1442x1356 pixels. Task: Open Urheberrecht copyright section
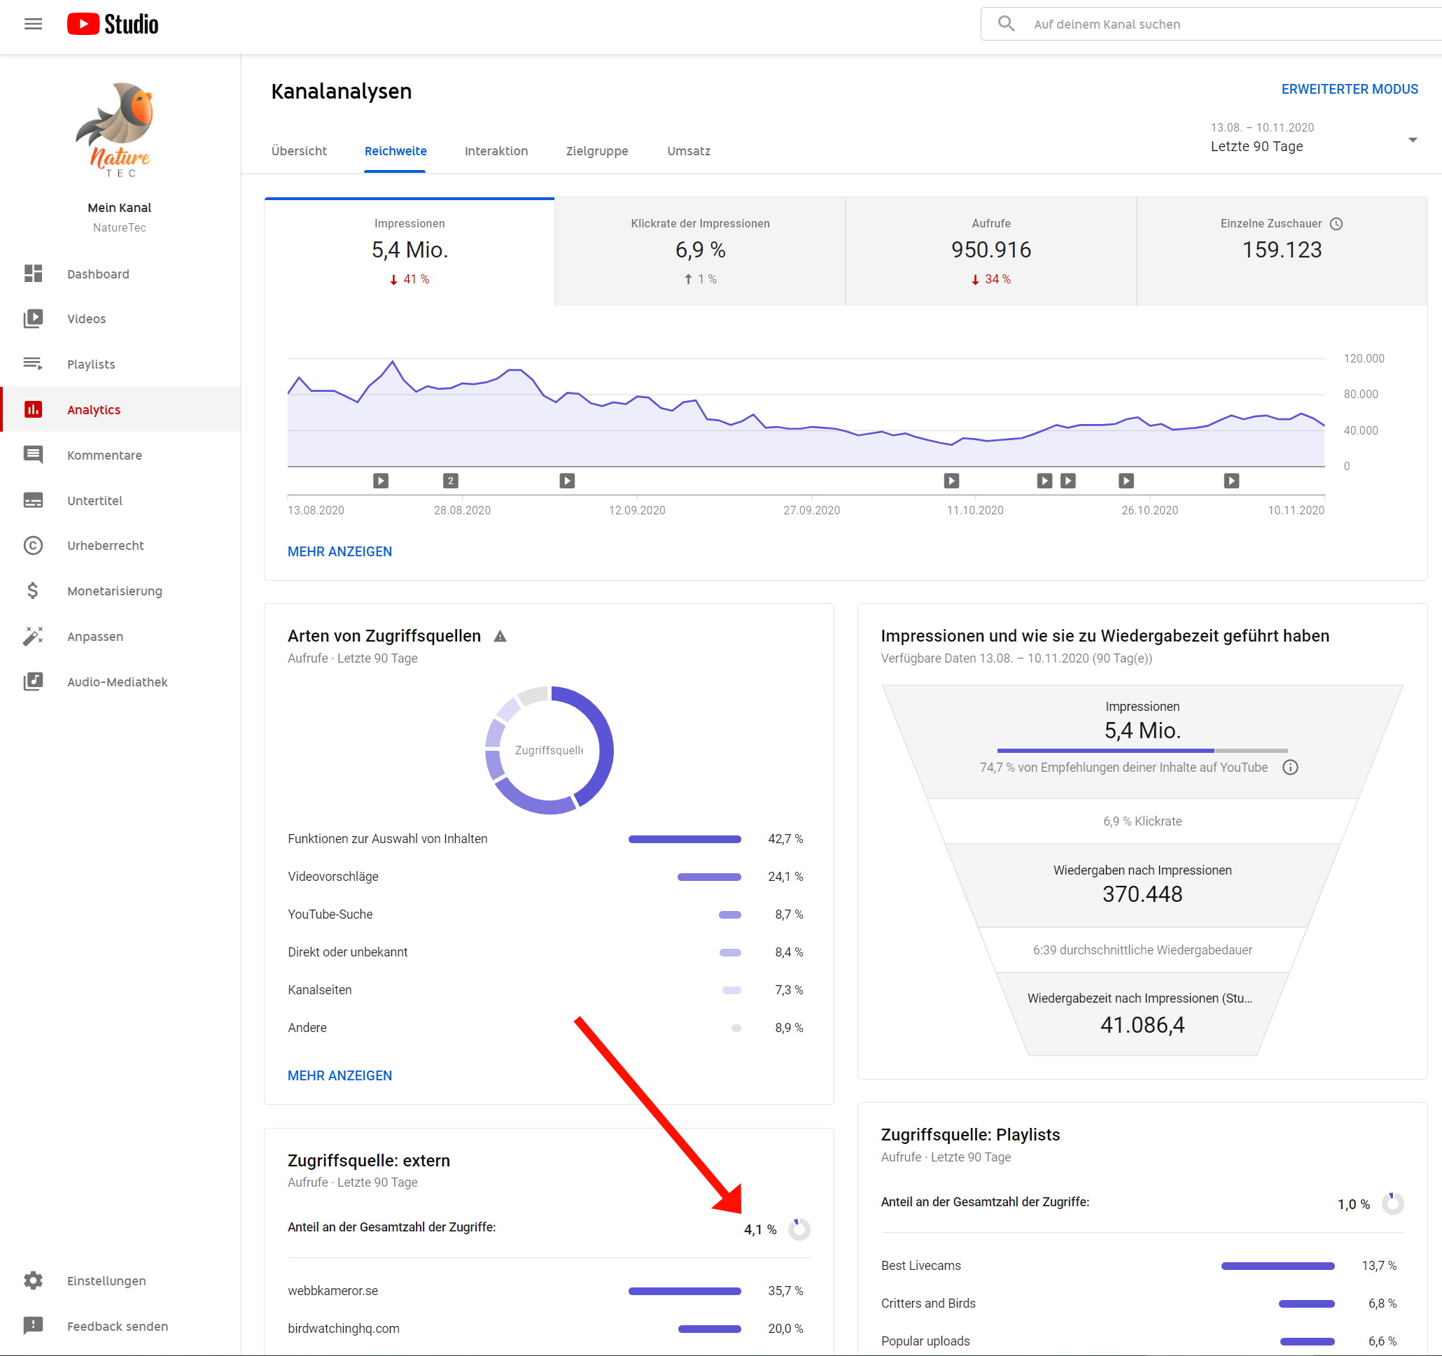105,545
